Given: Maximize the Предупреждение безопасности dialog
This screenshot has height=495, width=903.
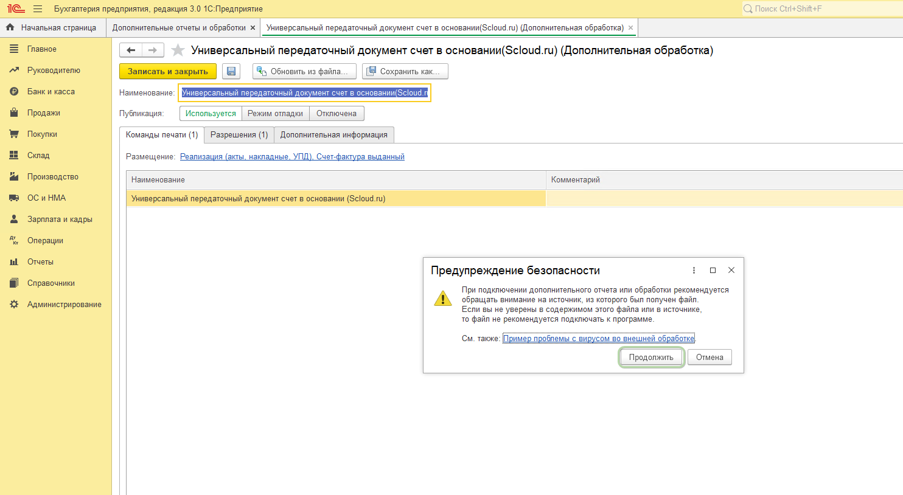Looking at the screenshot, I should click(713, 270).
